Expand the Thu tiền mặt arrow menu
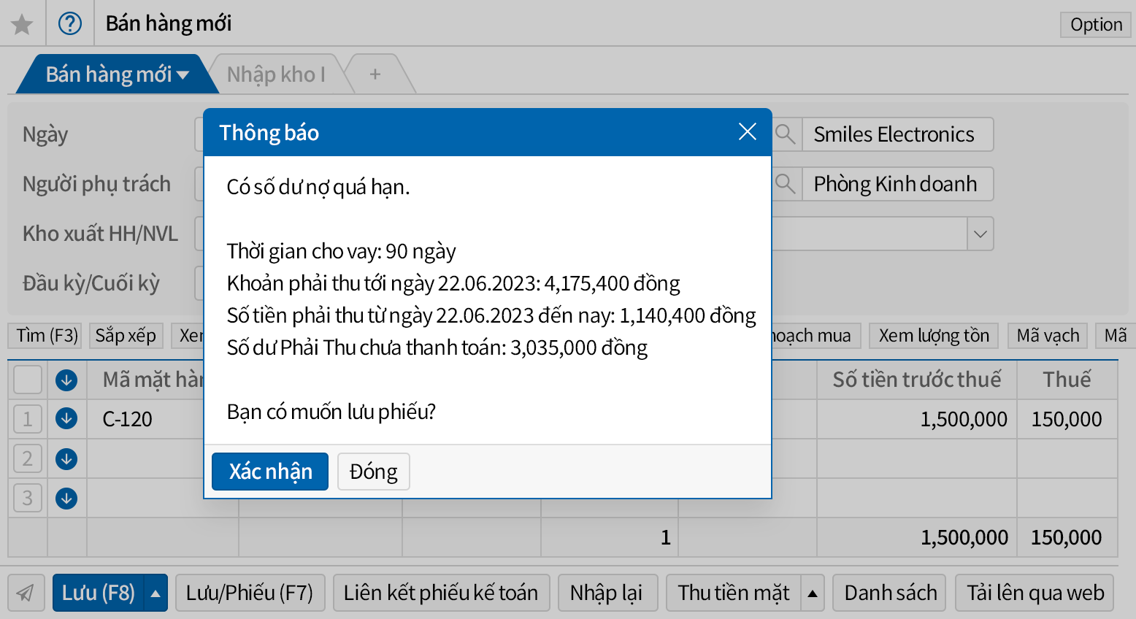This screenshot has height=619, width=1136. click(813, 593)
